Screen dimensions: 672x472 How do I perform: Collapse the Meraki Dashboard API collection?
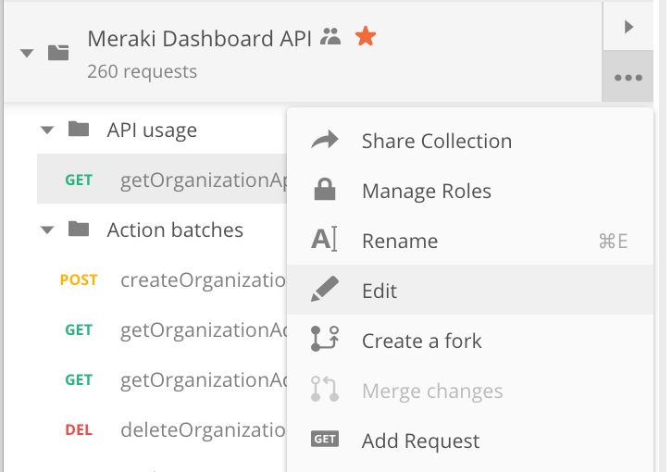point(27,53)
